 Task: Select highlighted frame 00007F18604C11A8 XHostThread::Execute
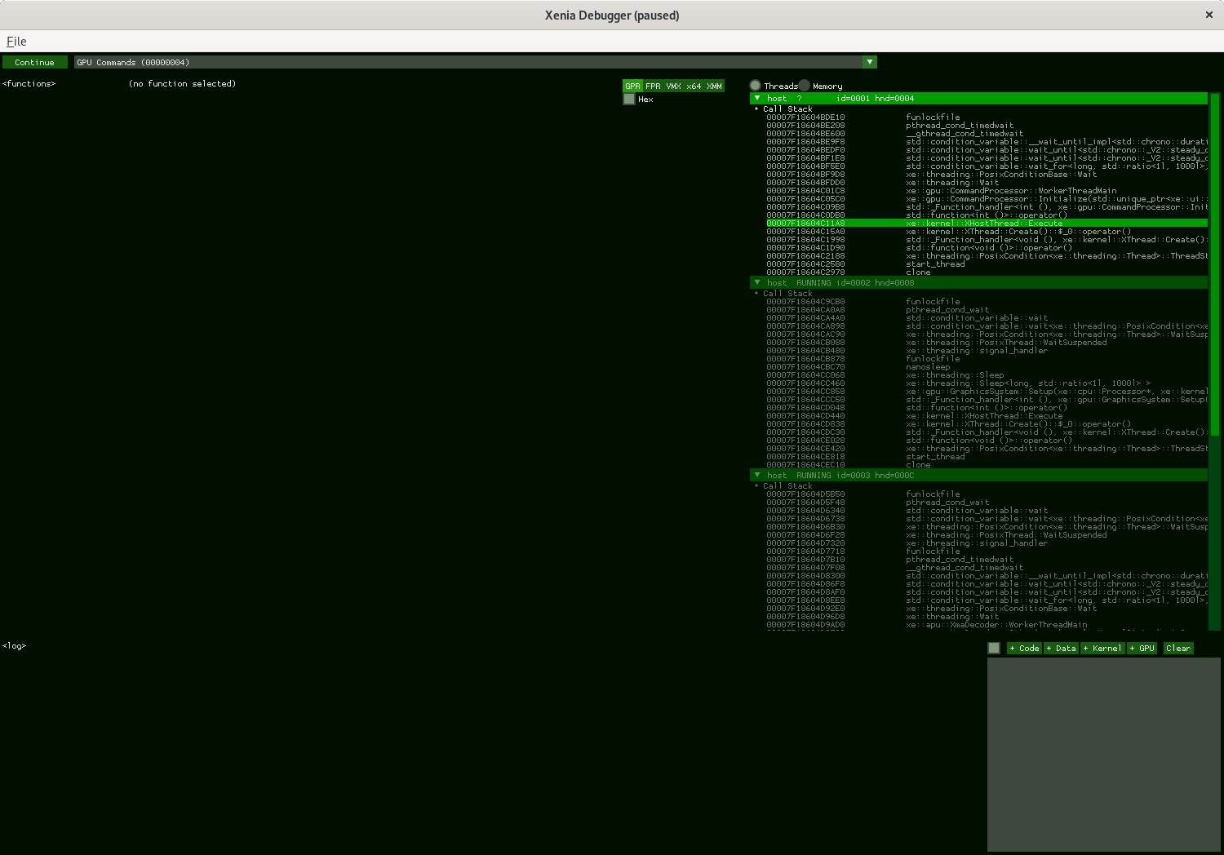coord(987,223)
